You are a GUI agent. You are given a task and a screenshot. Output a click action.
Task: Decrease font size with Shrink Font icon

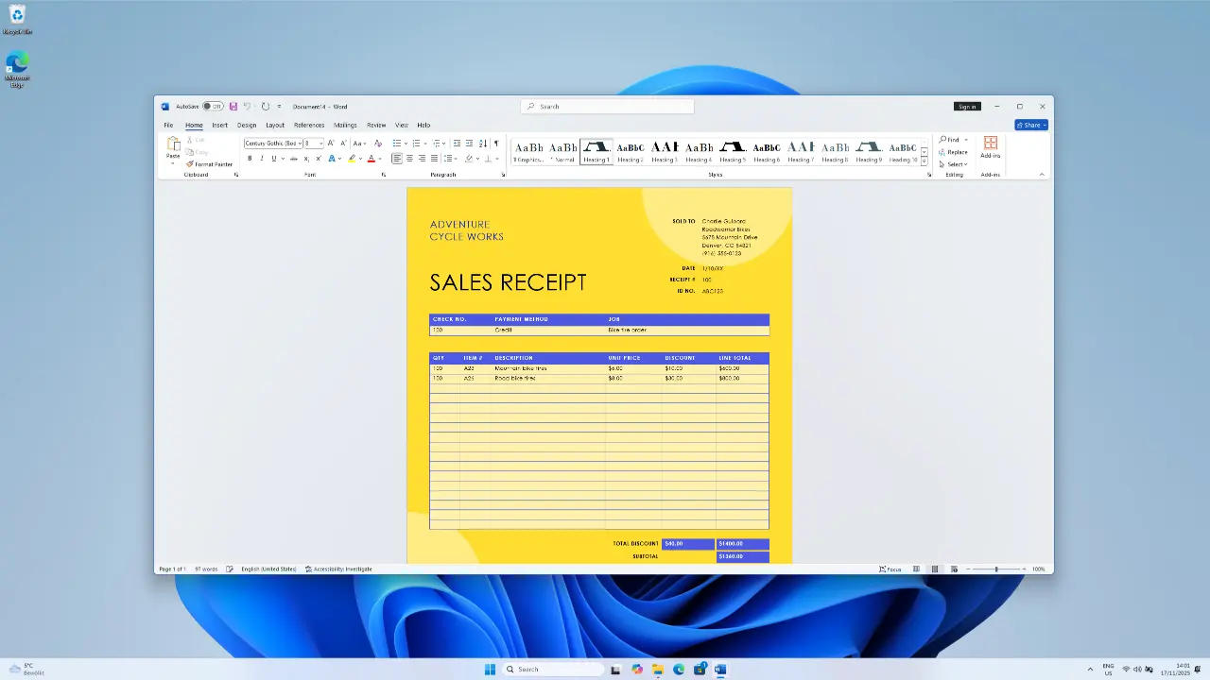pos(343,144)
